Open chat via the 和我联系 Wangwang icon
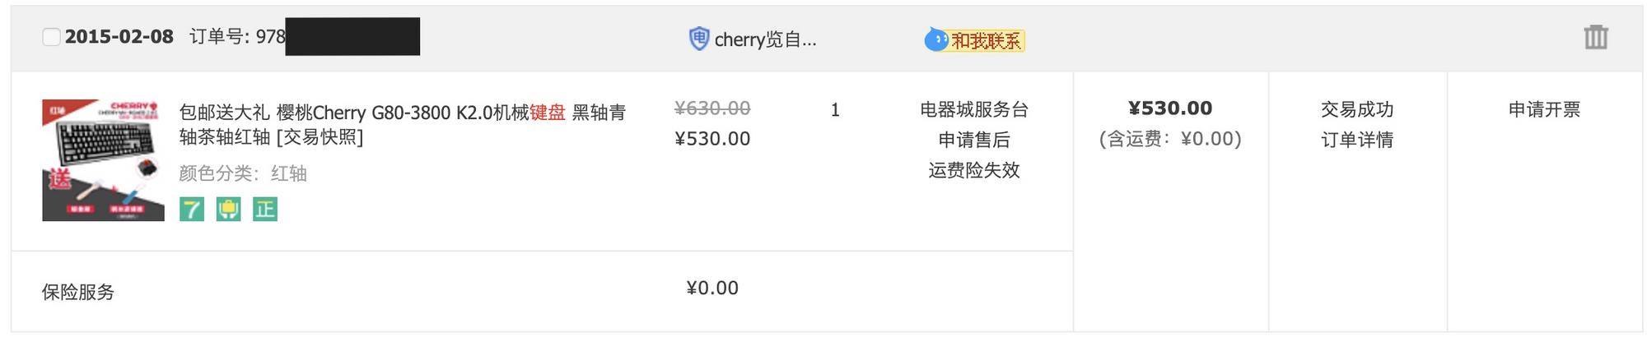1647x346 pixels. [x=974, y=39]
